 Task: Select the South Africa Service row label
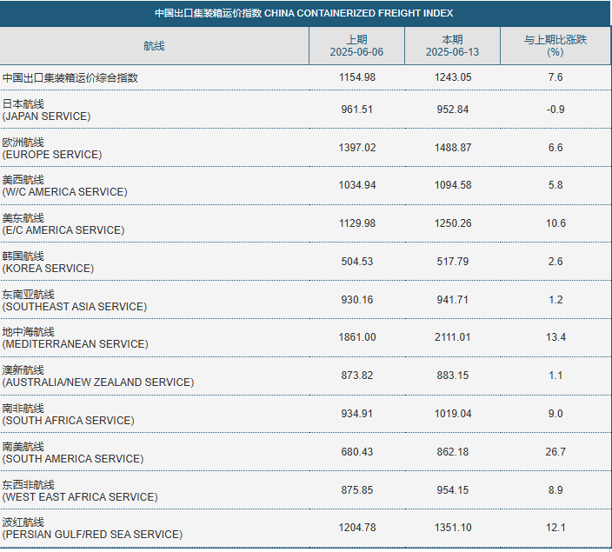69,415
